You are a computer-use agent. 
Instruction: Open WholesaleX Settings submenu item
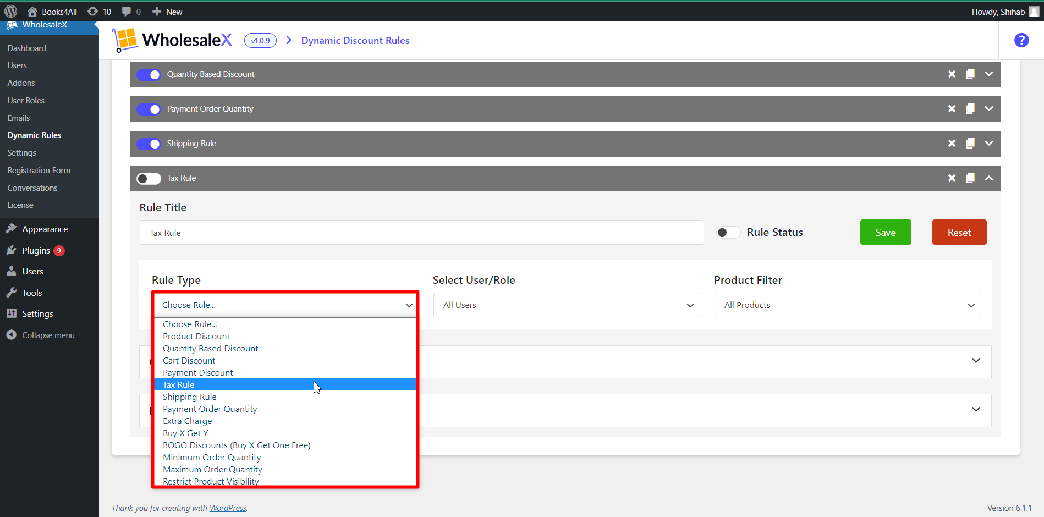coord(22,153)
